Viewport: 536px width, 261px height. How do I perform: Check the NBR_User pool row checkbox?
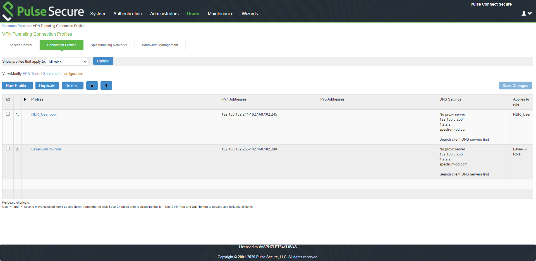point(8,114)
